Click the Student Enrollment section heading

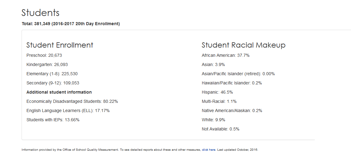click(60, 45)
